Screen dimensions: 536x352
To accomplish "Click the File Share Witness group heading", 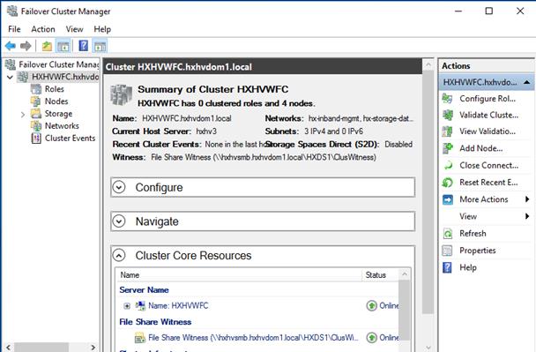I will 155,322.
